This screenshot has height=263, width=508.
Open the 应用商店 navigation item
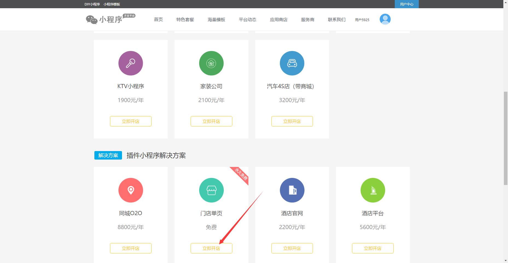(279, 19)
